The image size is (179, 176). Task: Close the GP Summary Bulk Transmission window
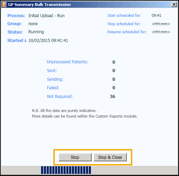174,5
